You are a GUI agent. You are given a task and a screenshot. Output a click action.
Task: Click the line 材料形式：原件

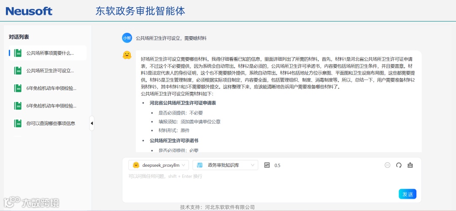click(x=174, y=130)
